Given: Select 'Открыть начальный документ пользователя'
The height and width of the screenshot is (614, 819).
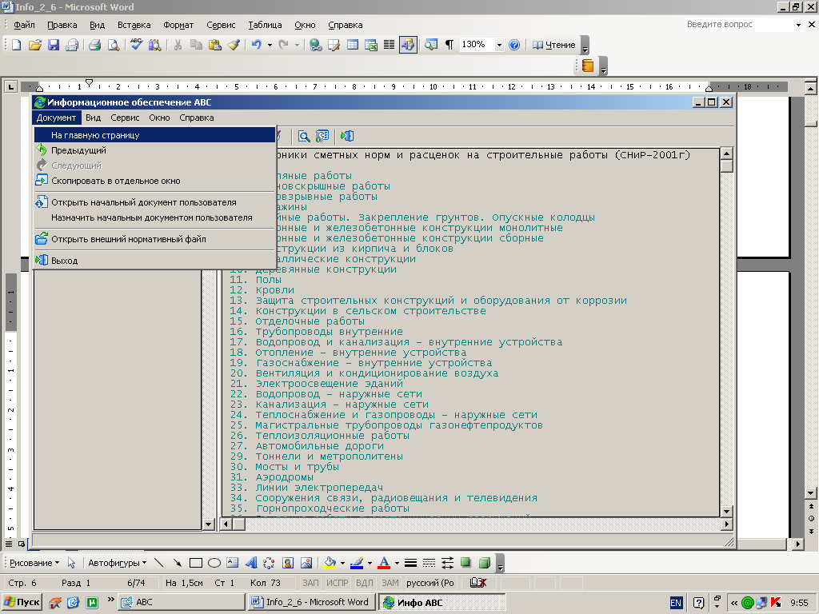Looking at the screenshot, I should click(154, 202).
